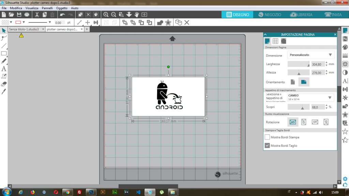Screen dimensions: 349x196
Task: Go to the INVIA section
Action: pyautogui.click(x=333, y=15)
